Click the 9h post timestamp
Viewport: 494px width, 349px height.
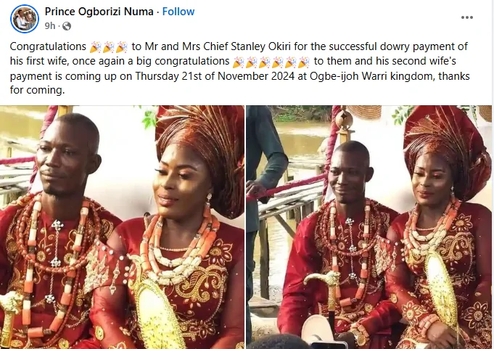point(50,26)
